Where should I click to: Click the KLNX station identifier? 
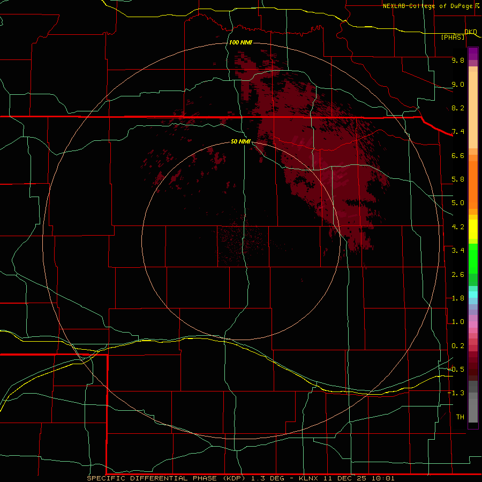pyautogui.click(x=308, y=478)
